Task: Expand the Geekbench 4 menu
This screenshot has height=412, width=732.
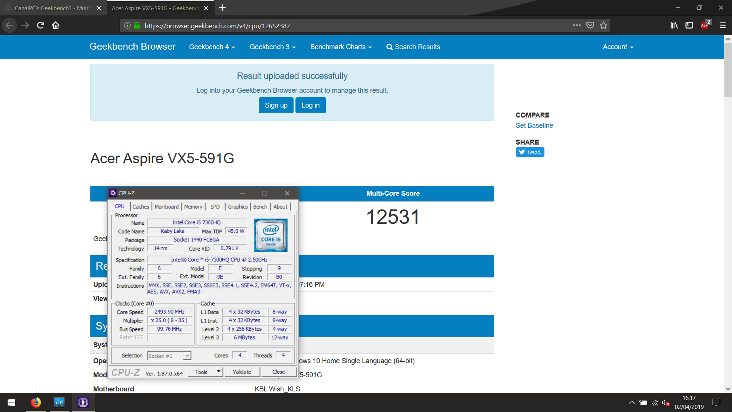Action: tap(212, 47)
